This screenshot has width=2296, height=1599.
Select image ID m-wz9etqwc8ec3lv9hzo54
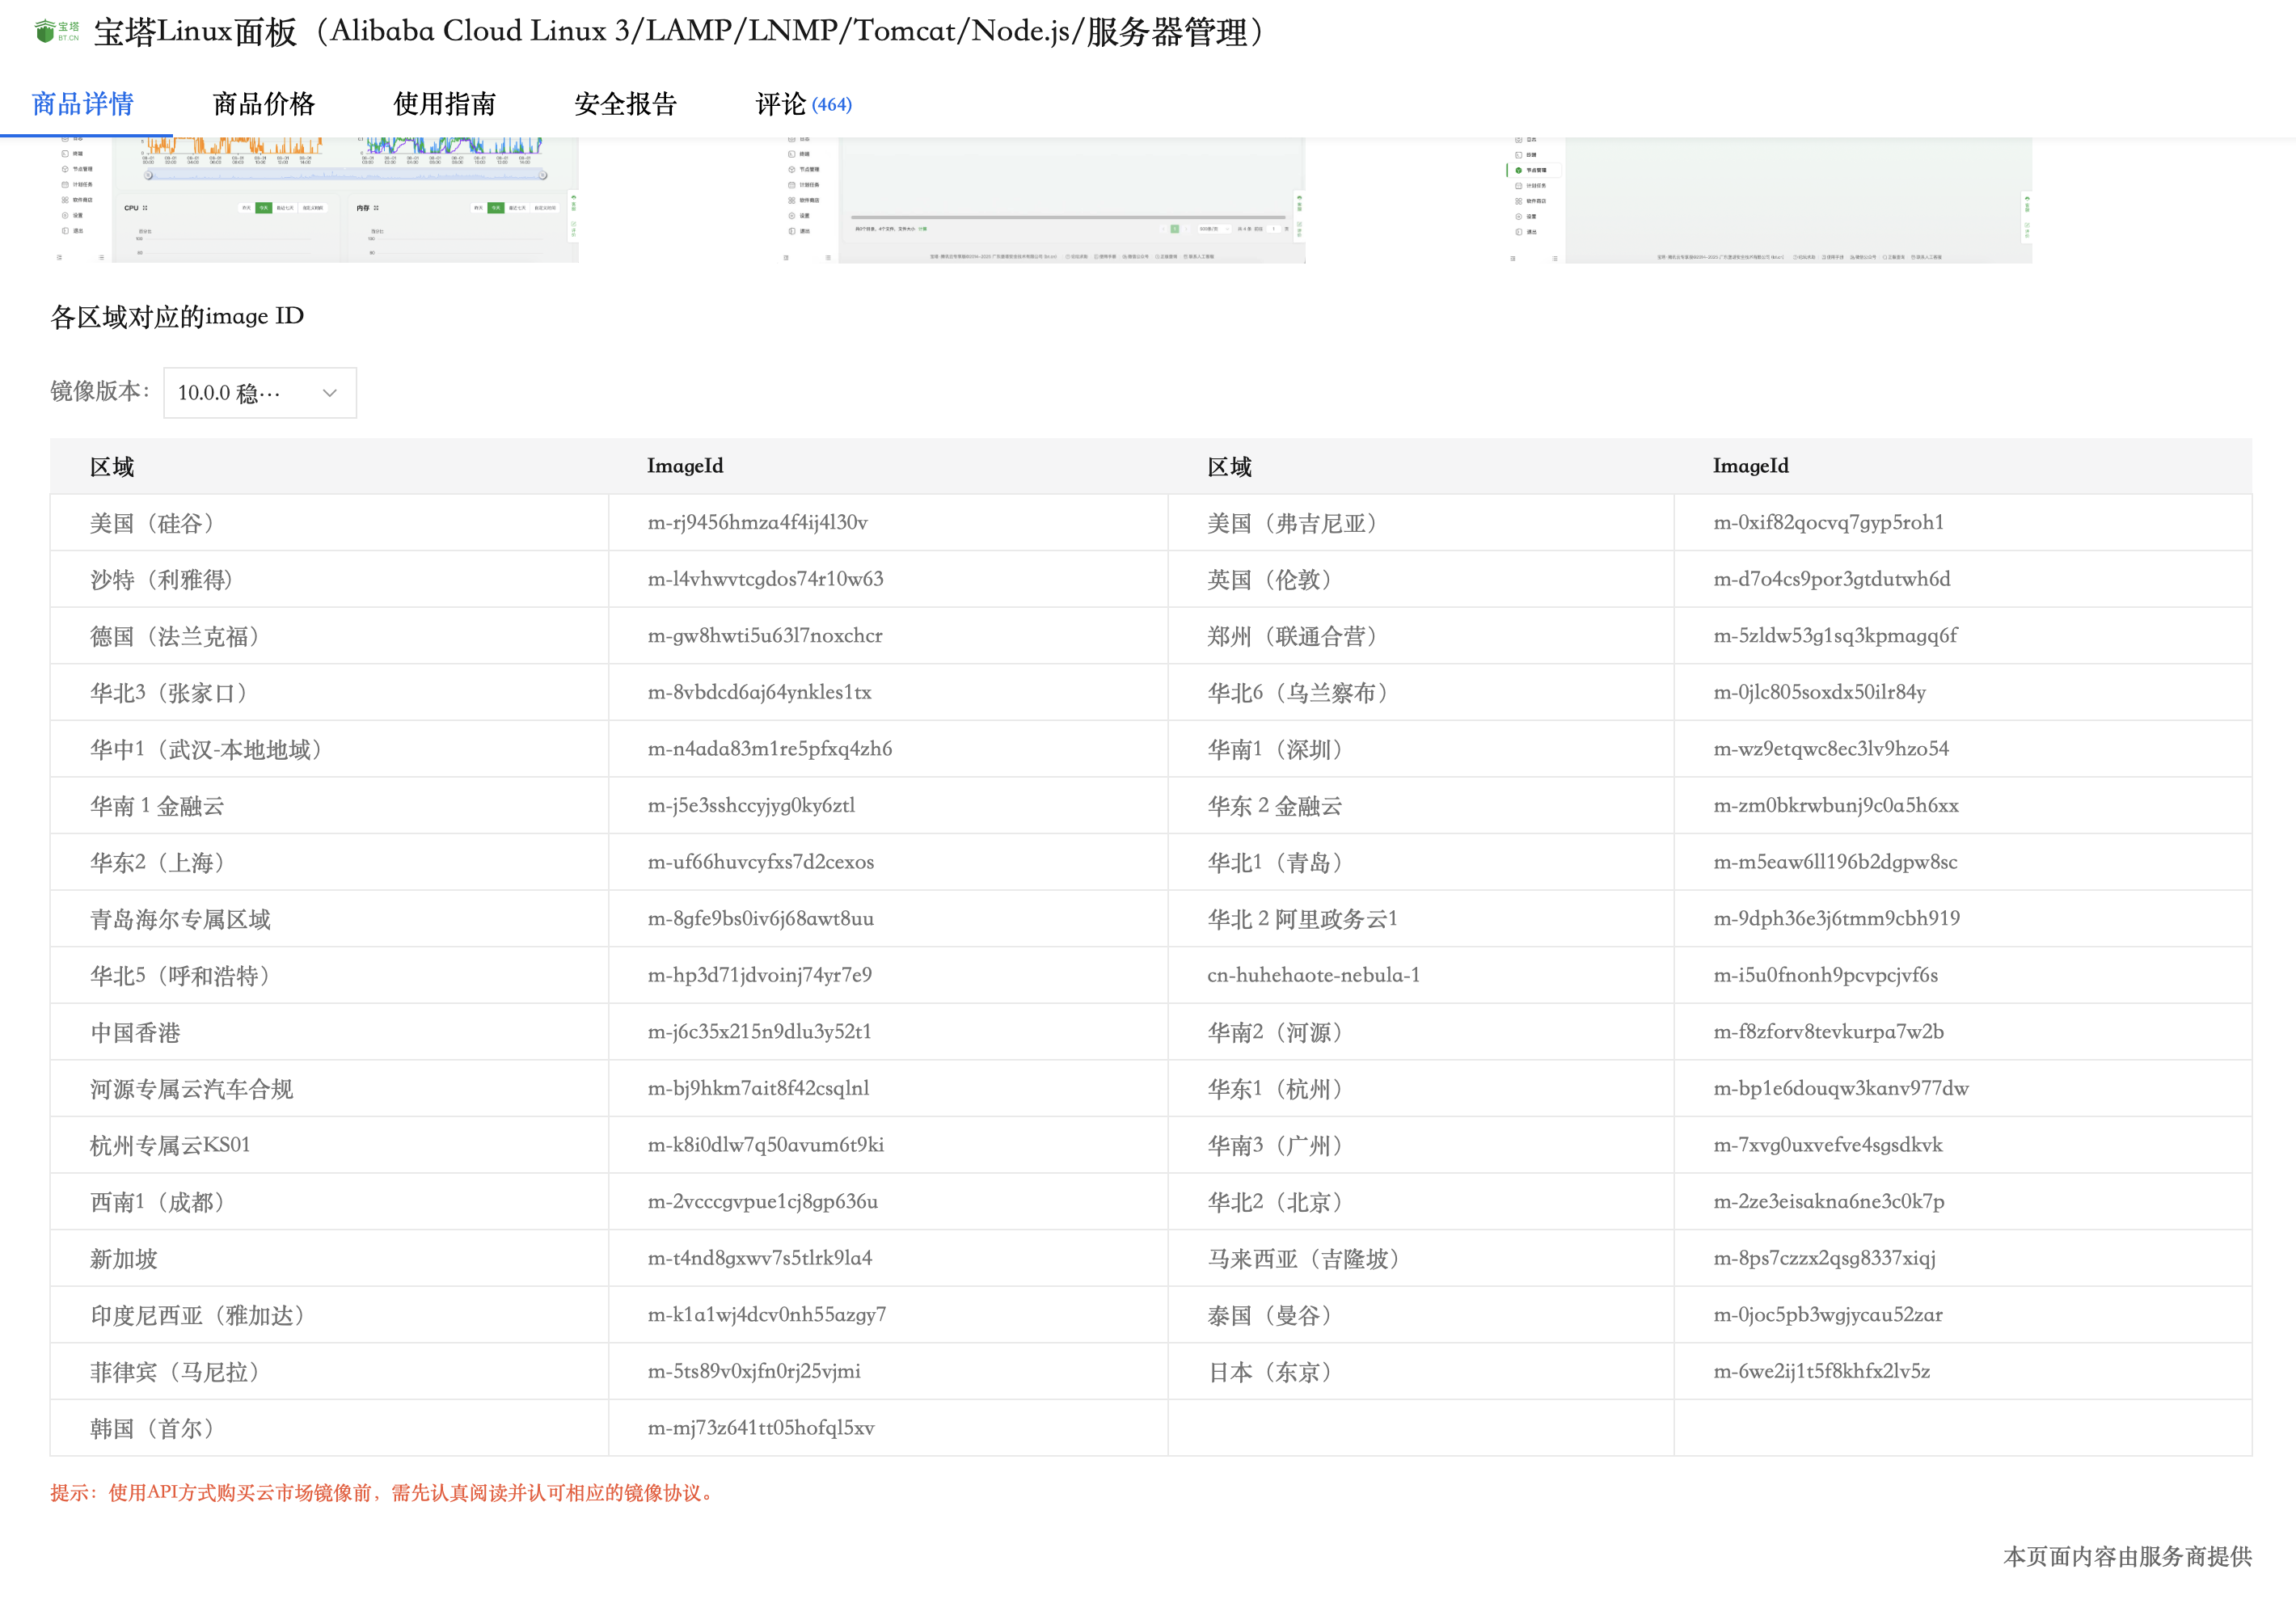point(1832,749)
